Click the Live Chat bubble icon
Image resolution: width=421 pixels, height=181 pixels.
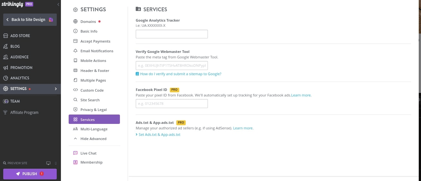point(75,153)
